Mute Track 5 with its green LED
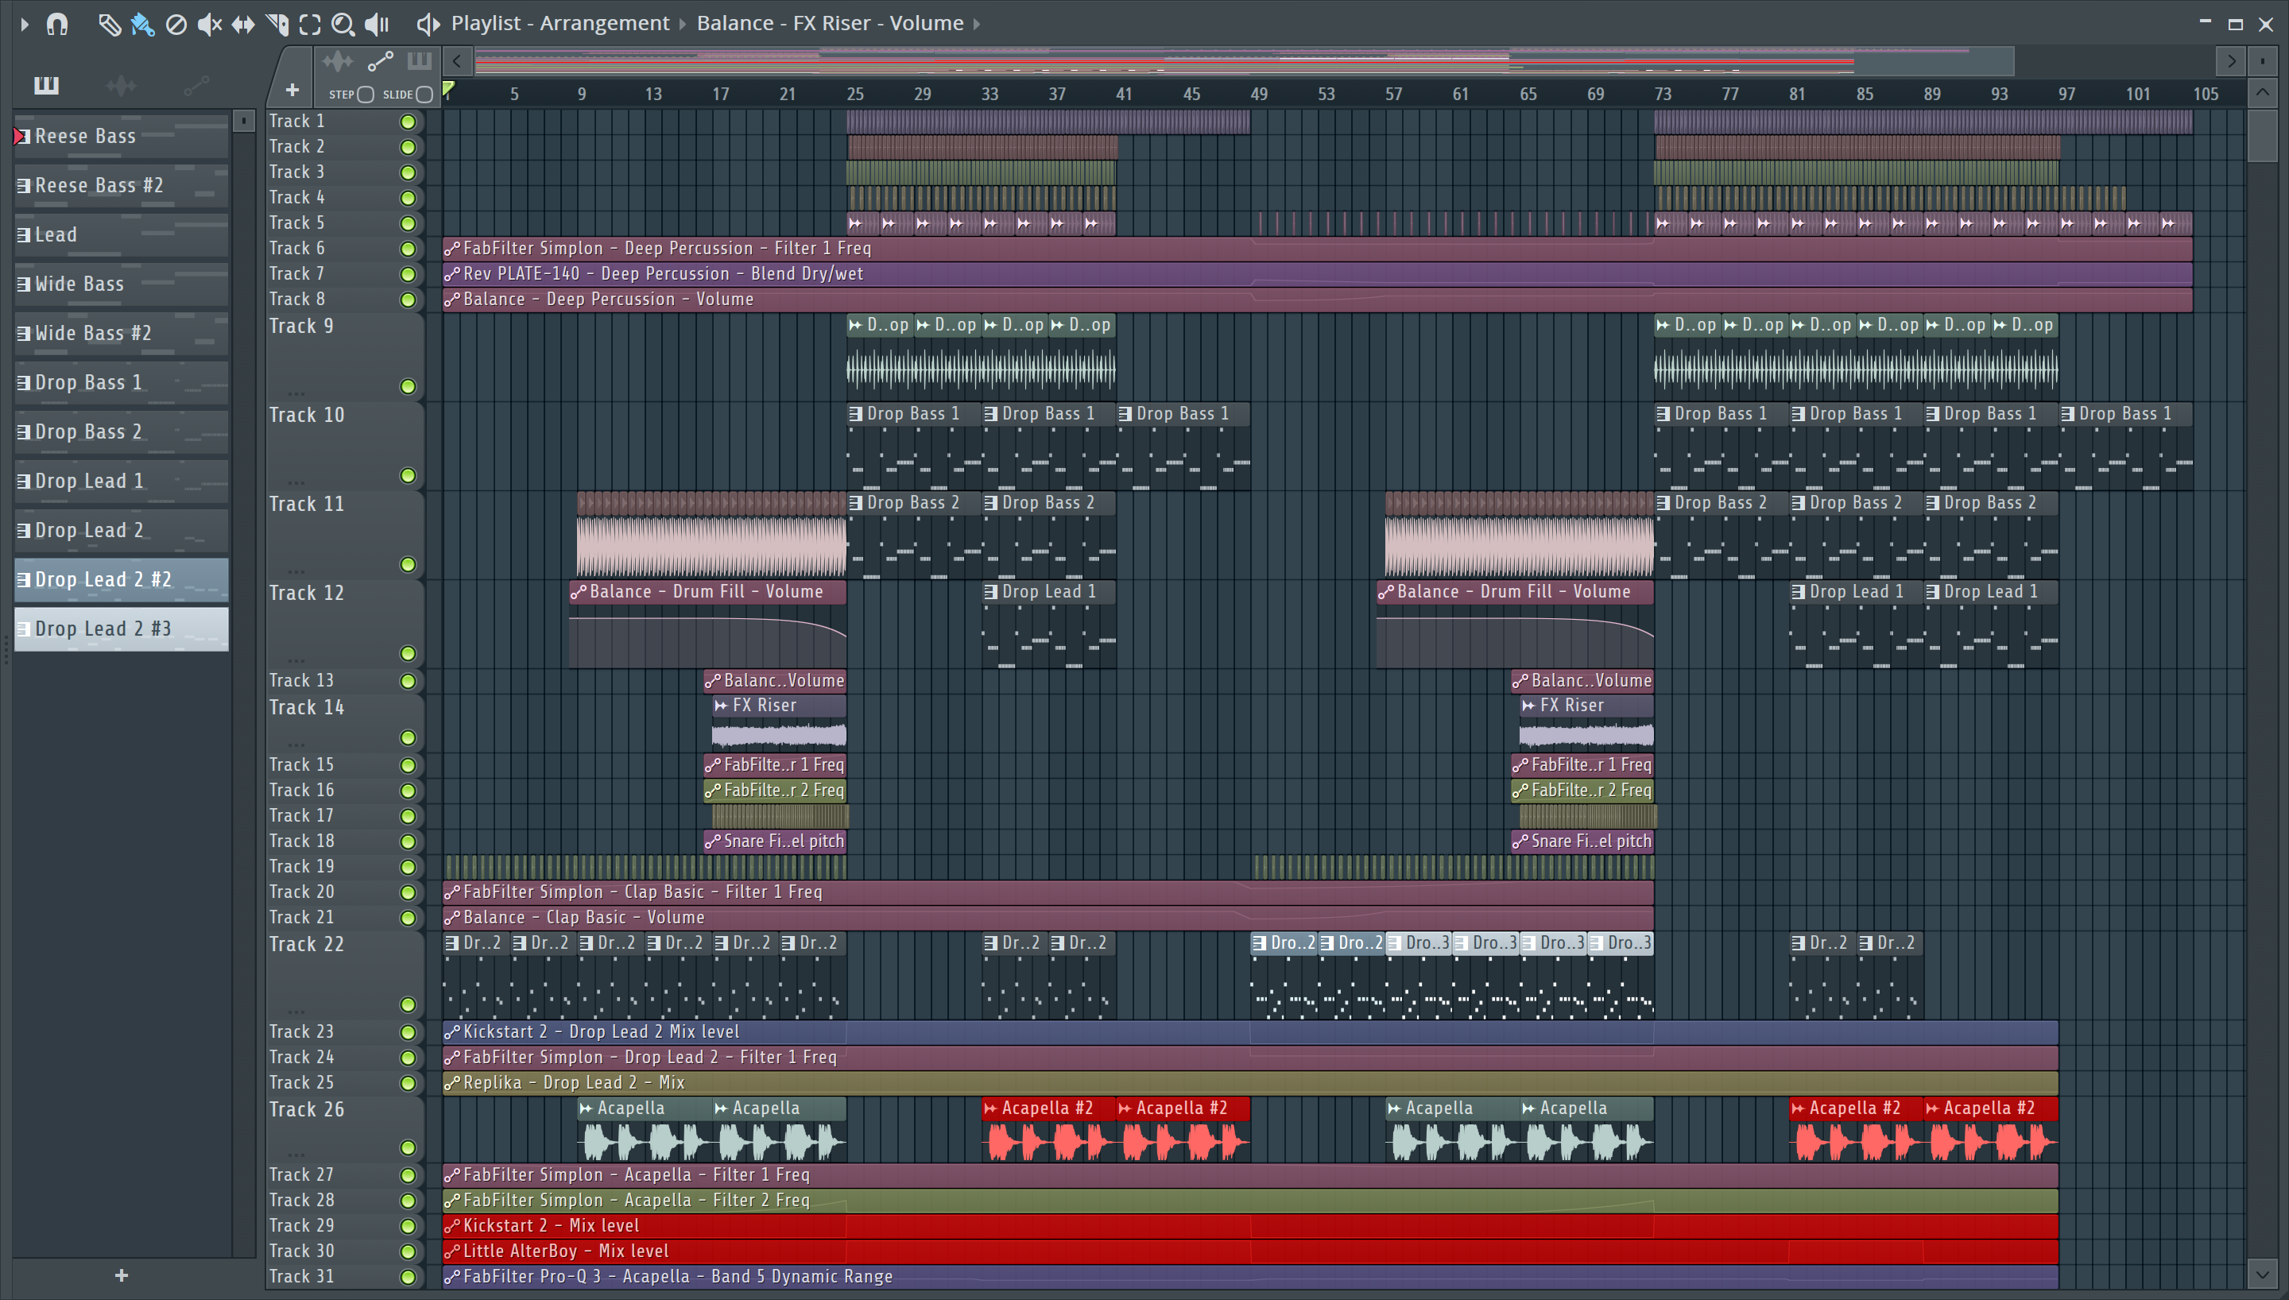Screen dimensions: 2289x1300 point(408,223)
